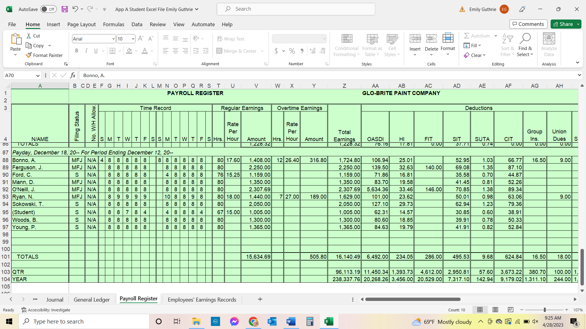The height and width of the screenshot is (329, 586).
Task: Click the zoom slider handle
Action: point(544,310)
